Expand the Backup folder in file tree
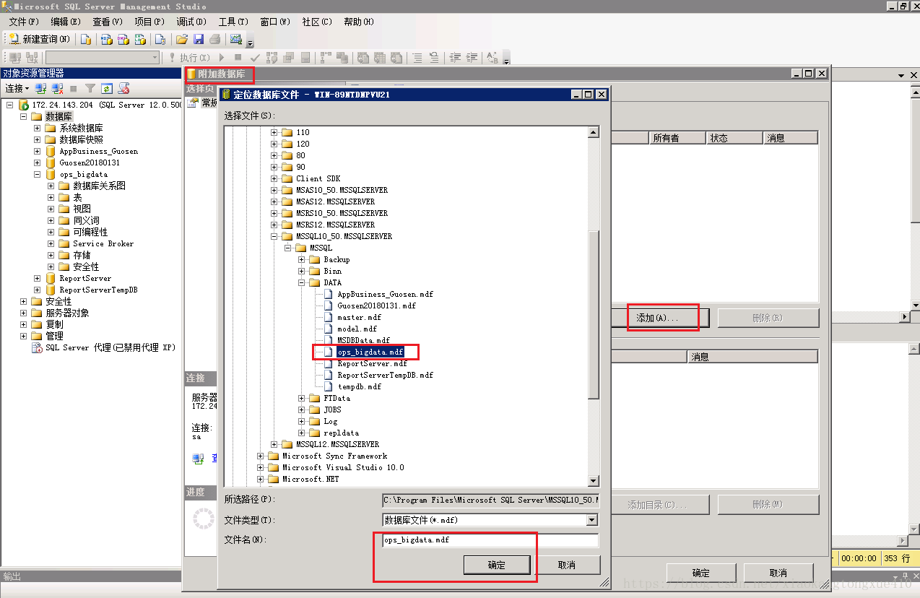Screen dimensions: 920x598 (x=302, y=259)
